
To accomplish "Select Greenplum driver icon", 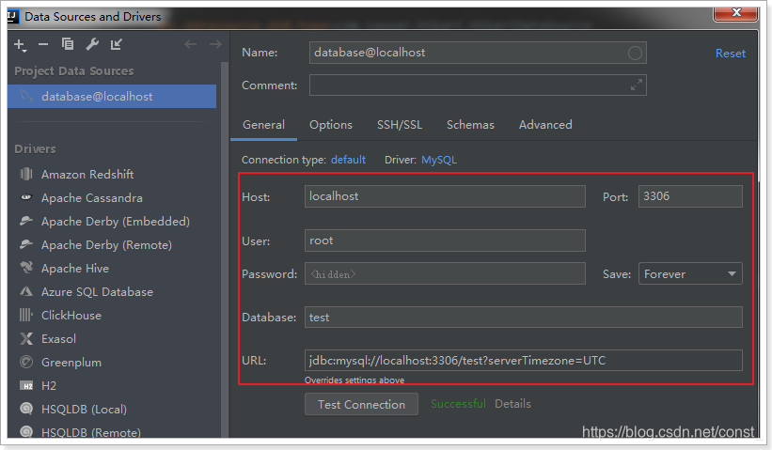I will 26,362.
